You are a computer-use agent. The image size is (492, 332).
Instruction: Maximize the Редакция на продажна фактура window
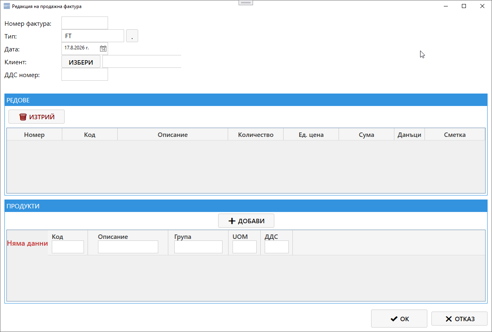coord(464,6)
